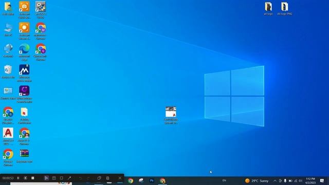Screen dimensions: 329x185
Task: Pause the screen recording in the recorder bar
Action: click(19, 178)
